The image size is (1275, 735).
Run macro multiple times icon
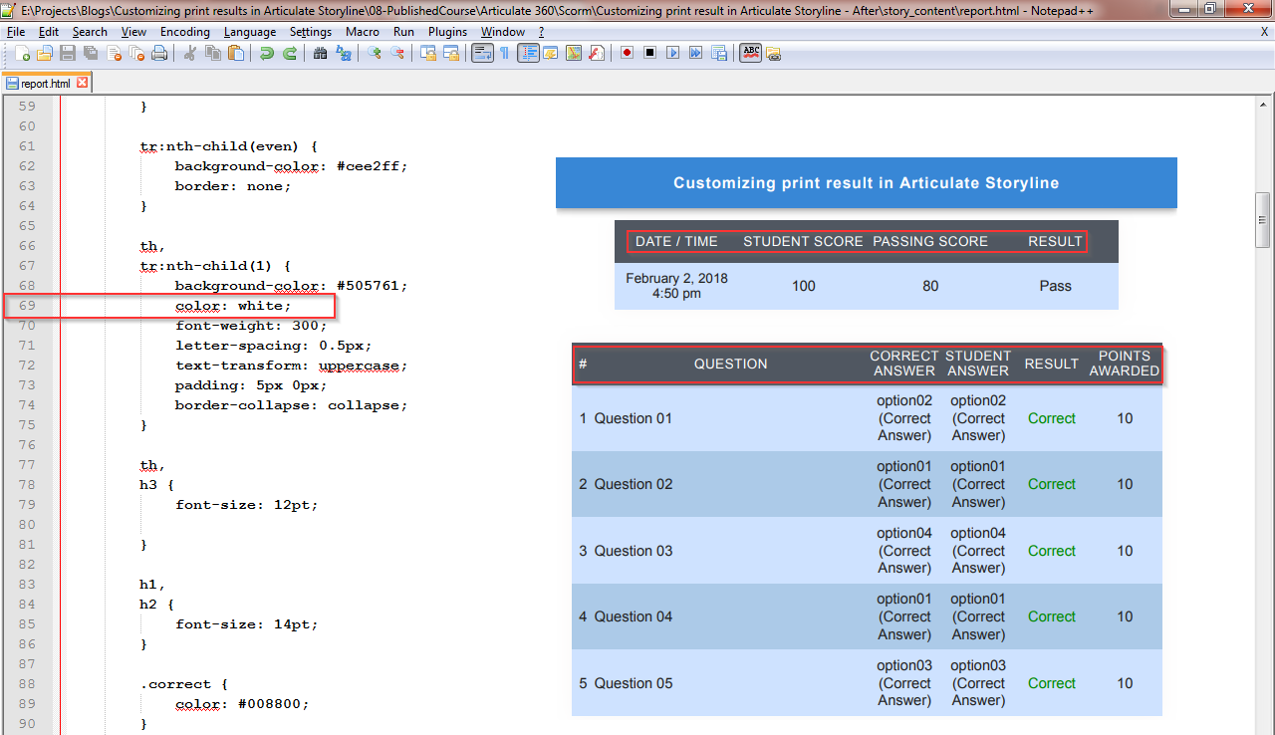(x=695, y=53)
